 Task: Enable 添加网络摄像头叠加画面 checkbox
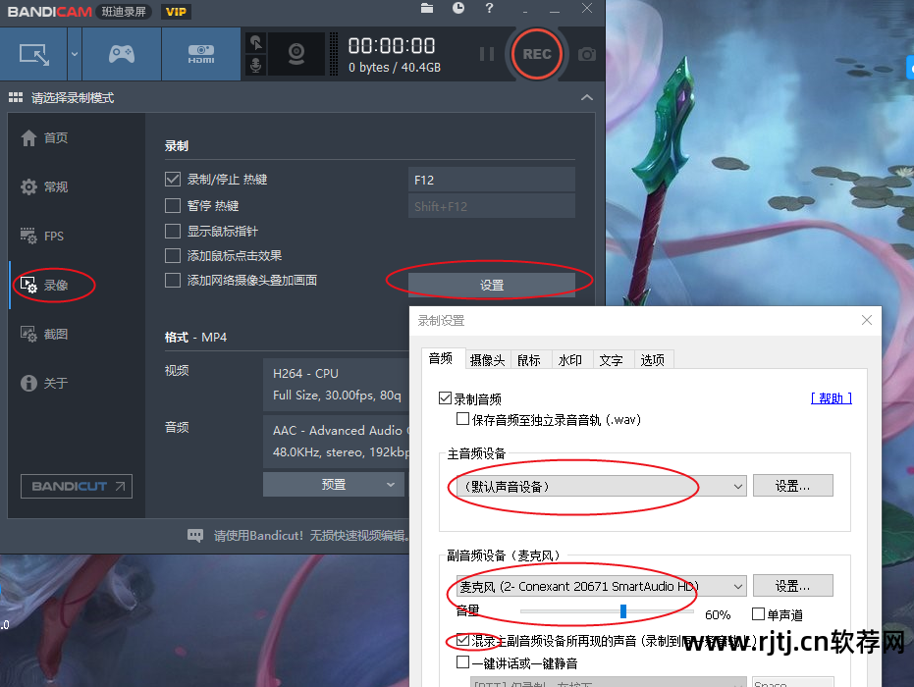coord(173,281)
